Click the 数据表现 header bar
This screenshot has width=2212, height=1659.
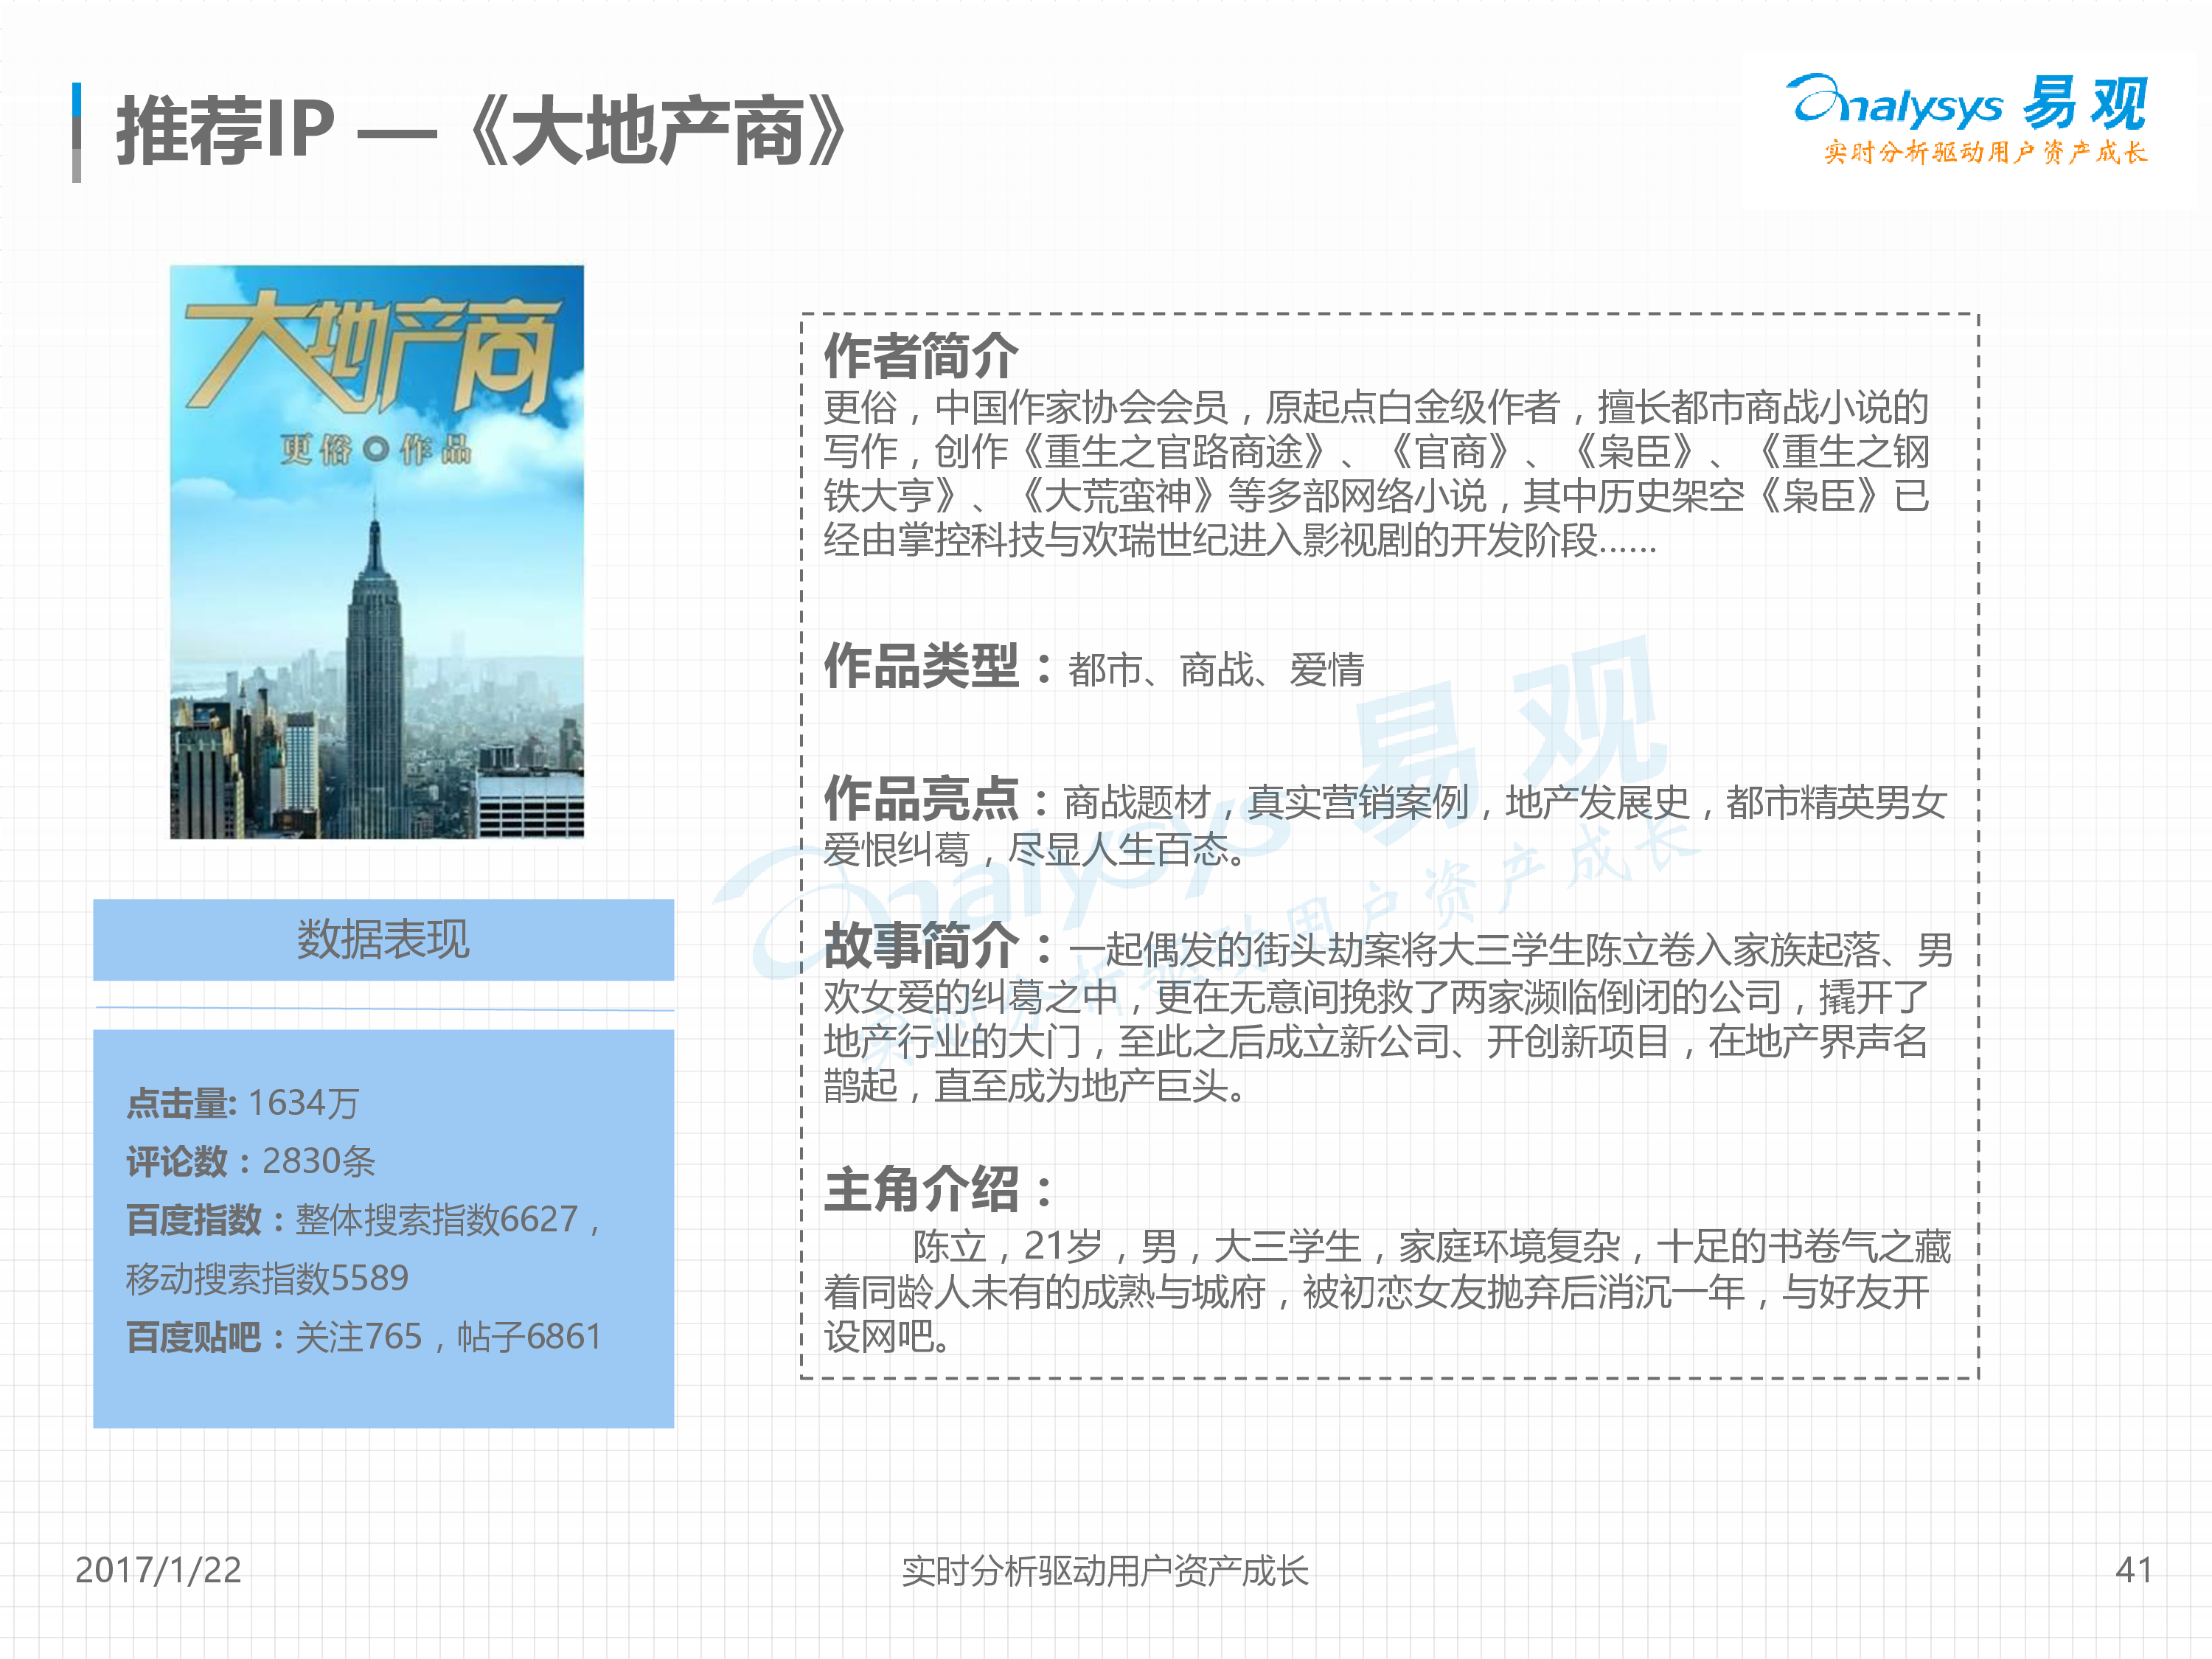tap(383, 939)
